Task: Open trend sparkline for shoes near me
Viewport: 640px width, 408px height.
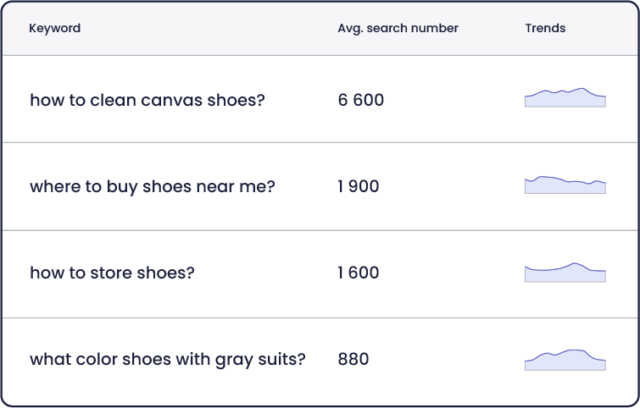Action: point(565,185)
